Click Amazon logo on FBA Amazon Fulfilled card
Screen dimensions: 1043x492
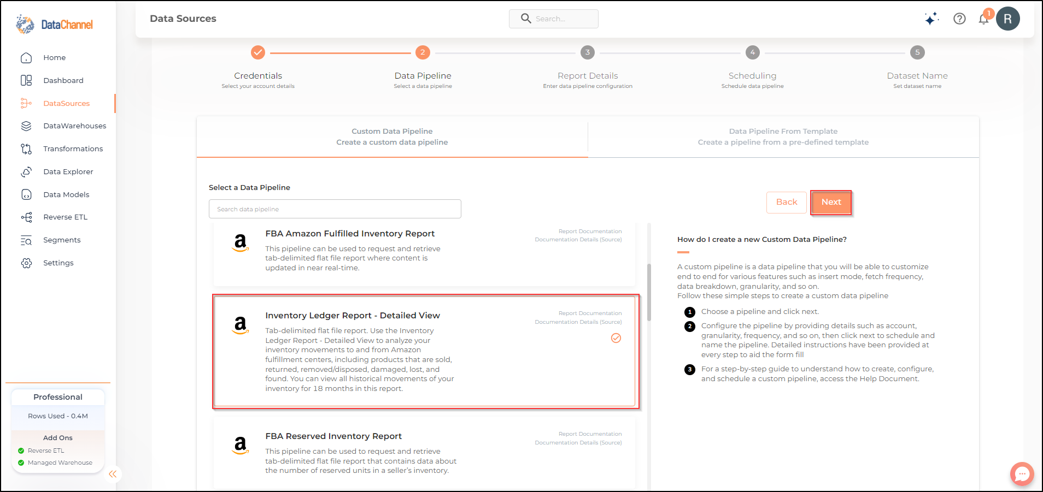[241, 242]
